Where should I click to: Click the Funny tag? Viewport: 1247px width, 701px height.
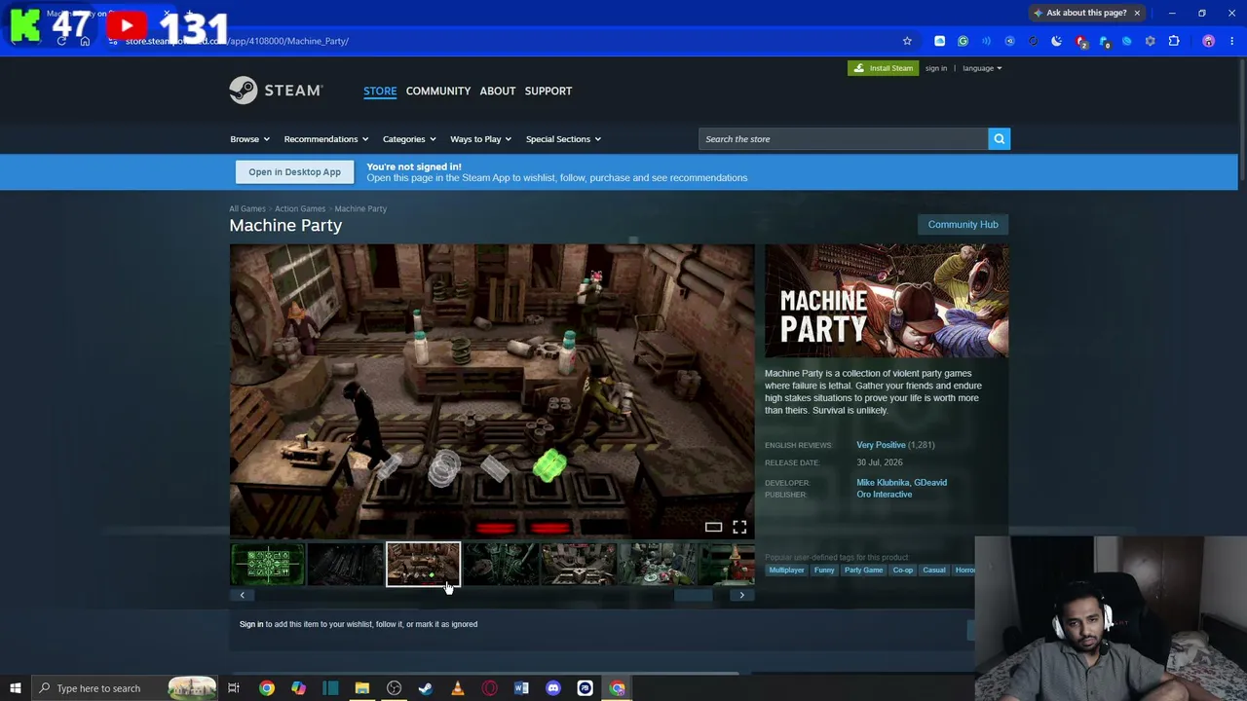point(824,571)
